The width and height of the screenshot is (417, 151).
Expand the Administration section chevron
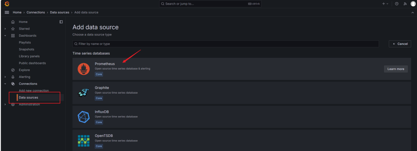pos(5,104)
